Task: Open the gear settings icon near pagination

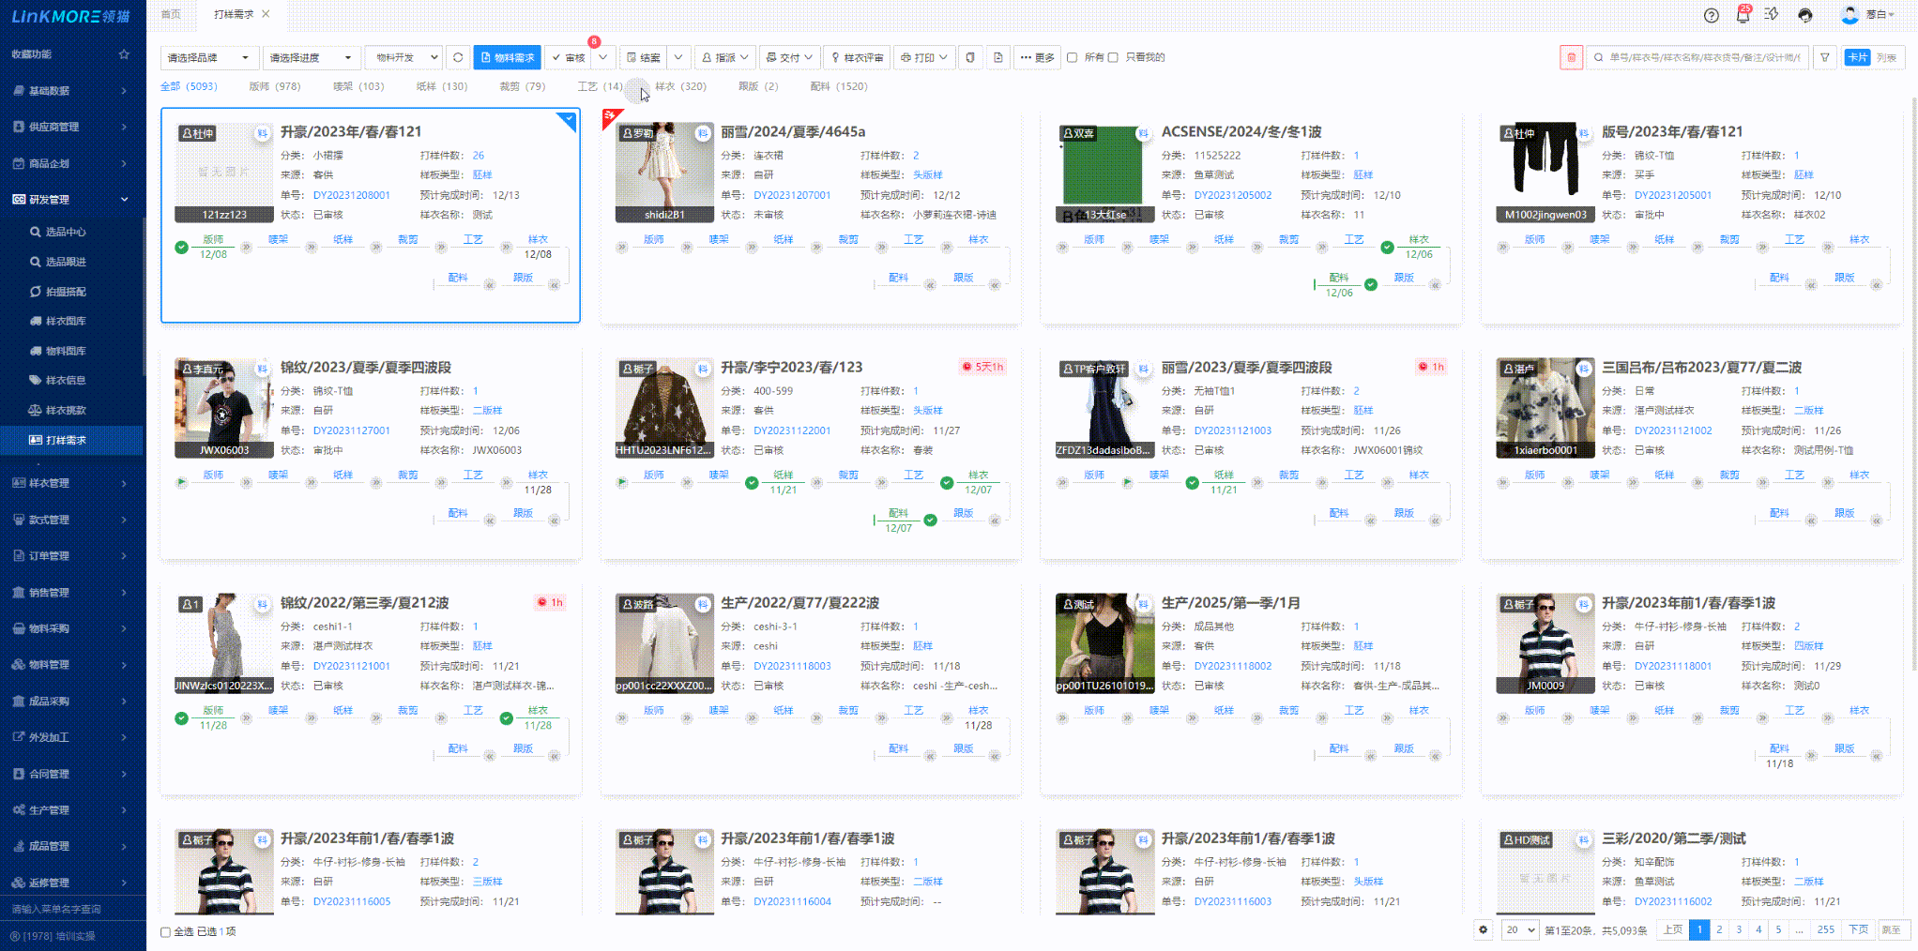Action: coord(1484,930)
